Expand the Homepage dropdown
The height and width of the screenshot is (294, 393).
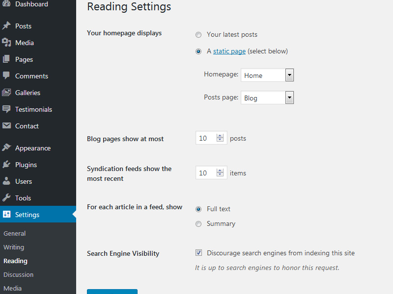(x=289, y=75)
